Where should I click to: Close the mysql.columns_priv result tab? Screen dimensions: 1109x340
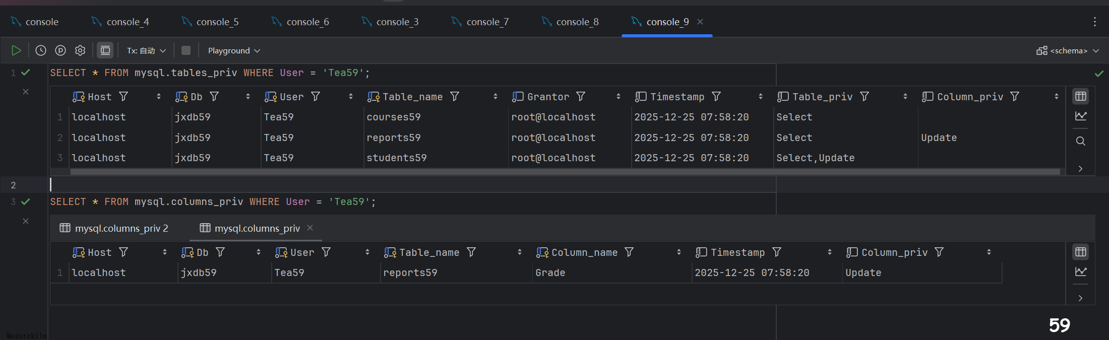(x=310, y=228)
